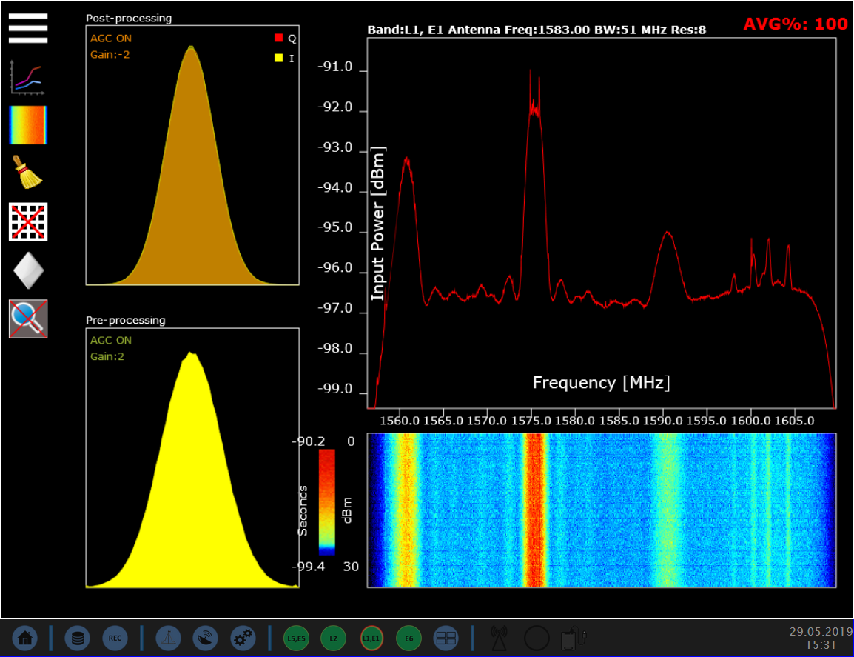This screenshot has height=657, width=854.
Task: Select the E6 band button
Action: [409, 638]
